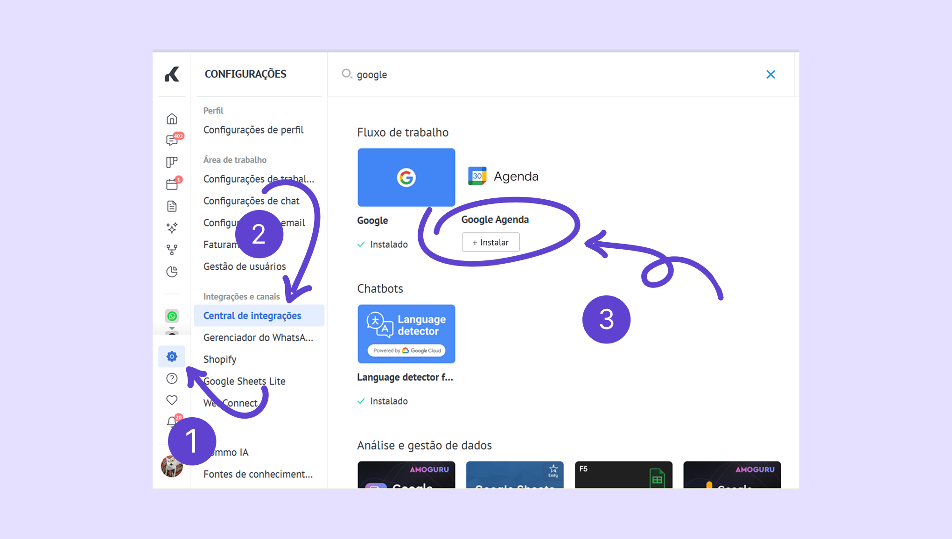Click the Instalar button for Google Agenda
This screenshot has height=539, width=952.
490,242
